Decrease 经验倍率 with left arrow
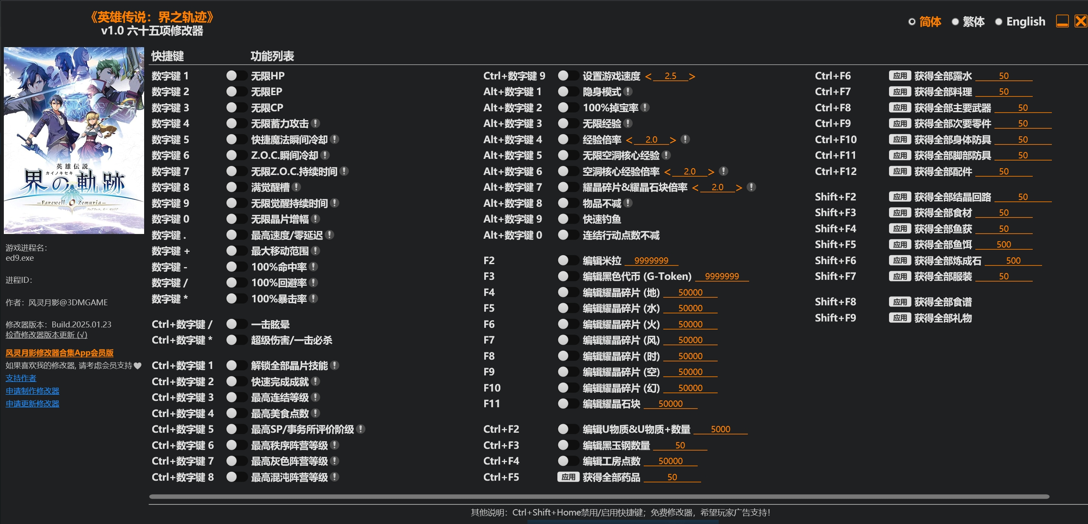Image resolution: width=1088 pixels, height=524 pixels. [x=629, y=140]
